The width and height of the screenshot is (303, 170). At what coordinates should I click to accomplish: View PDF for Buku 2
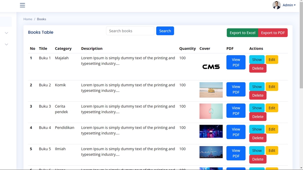pyautogui.click(x=236, y=89)
